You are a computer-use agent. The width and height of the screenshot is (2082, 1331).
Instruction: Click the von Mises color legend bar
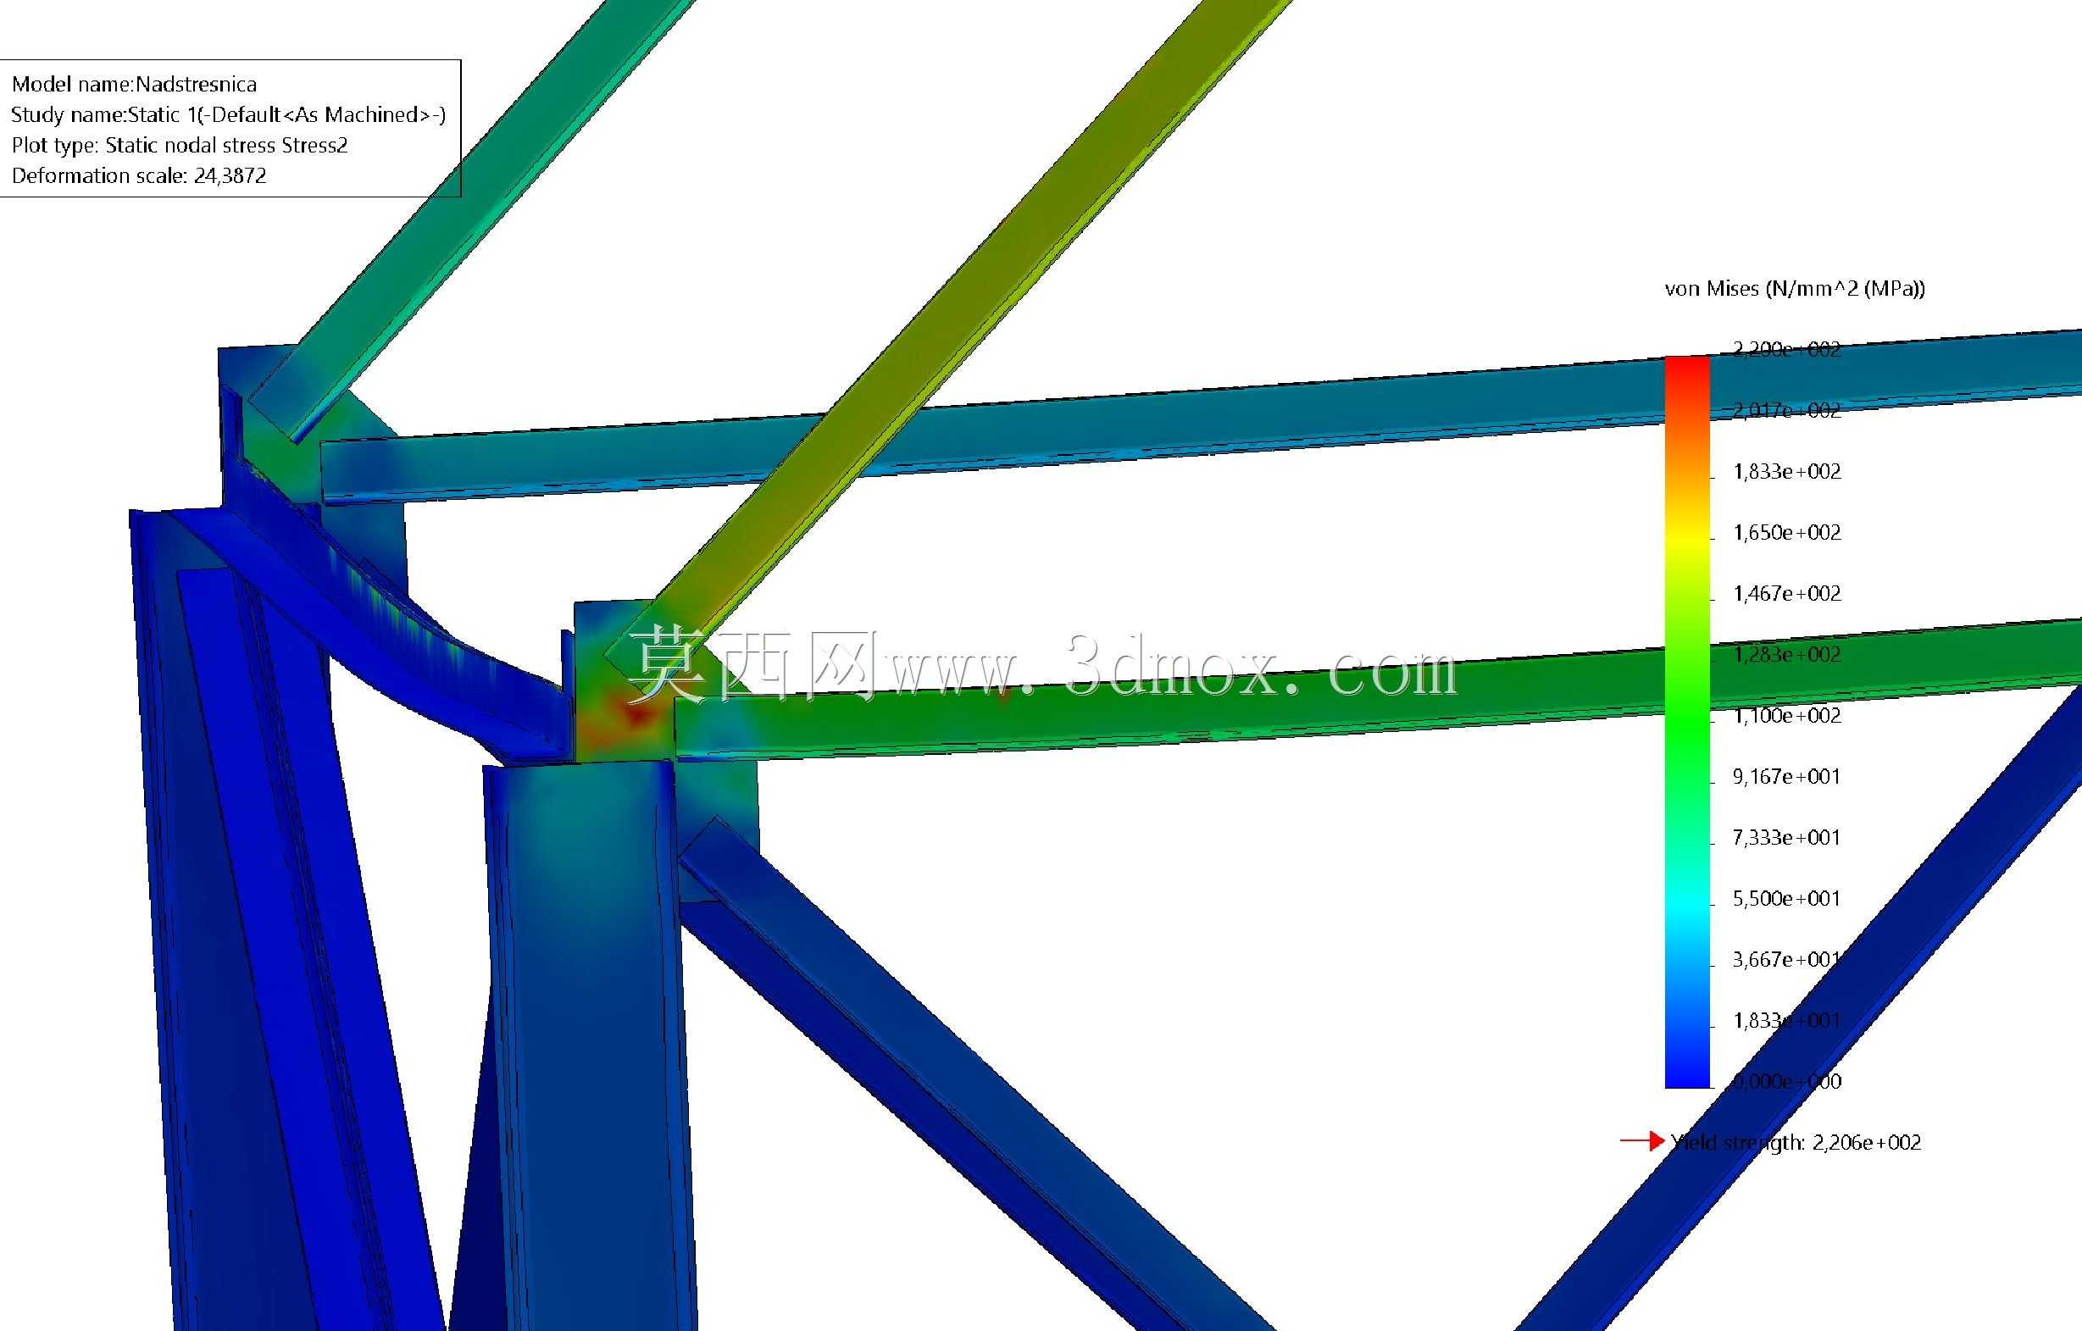[x=1687, y=722]
